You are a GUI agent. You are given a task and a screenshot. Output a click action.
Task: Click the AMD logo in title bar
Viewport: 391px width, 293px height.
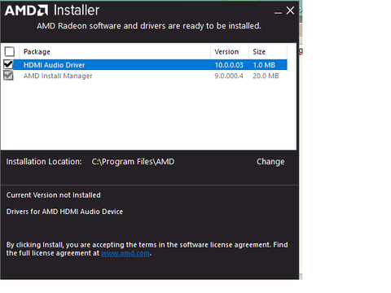[x=26, y=11]
